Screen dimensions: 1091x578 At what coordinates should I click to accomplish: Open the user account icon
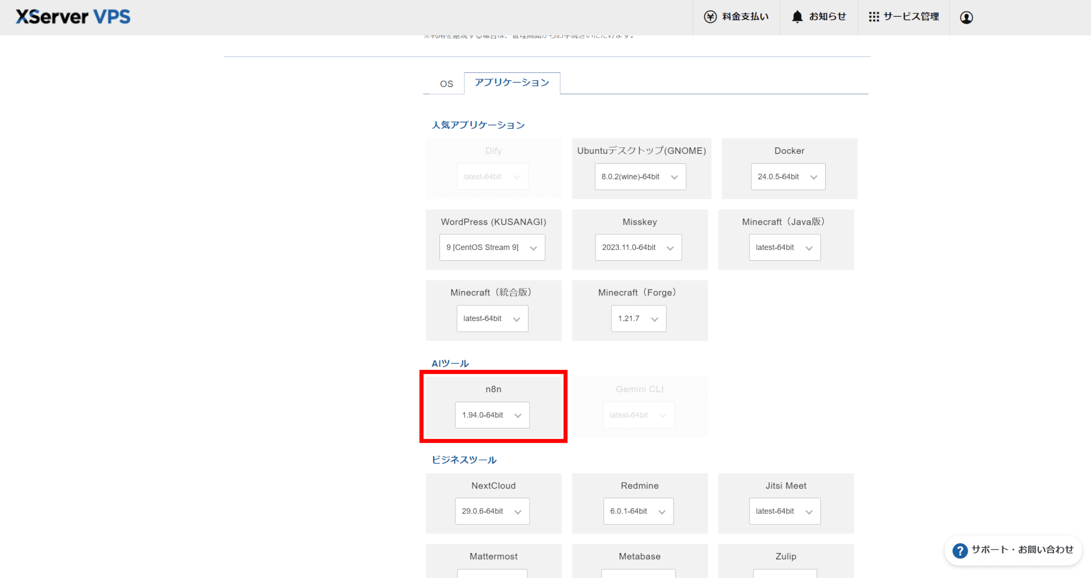(966, 18)
